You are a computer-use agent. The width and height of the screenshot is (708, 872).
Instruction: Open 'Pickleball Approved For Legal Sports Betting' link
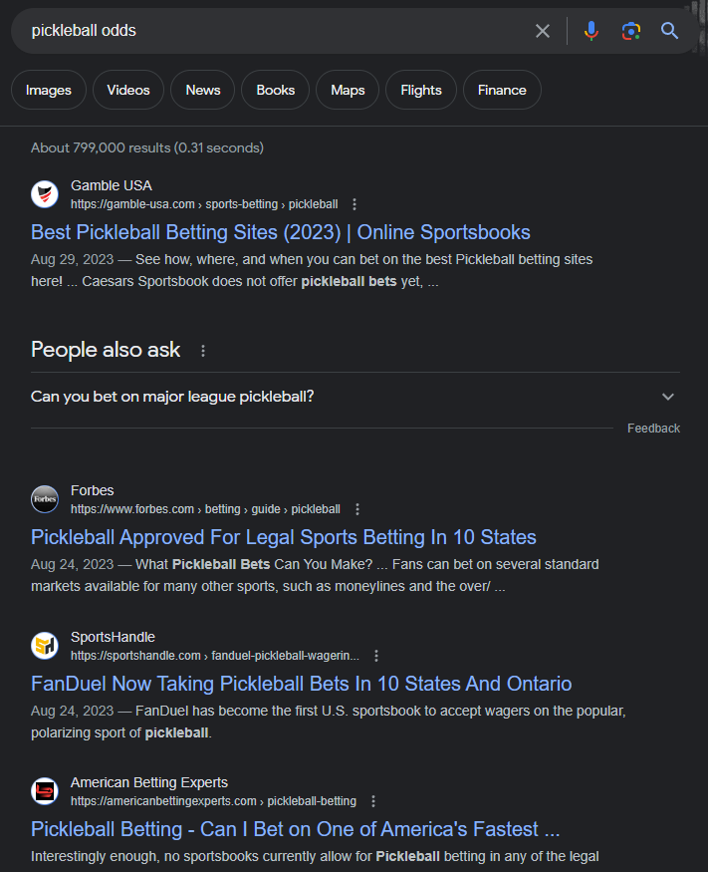(x=284, y=537)
